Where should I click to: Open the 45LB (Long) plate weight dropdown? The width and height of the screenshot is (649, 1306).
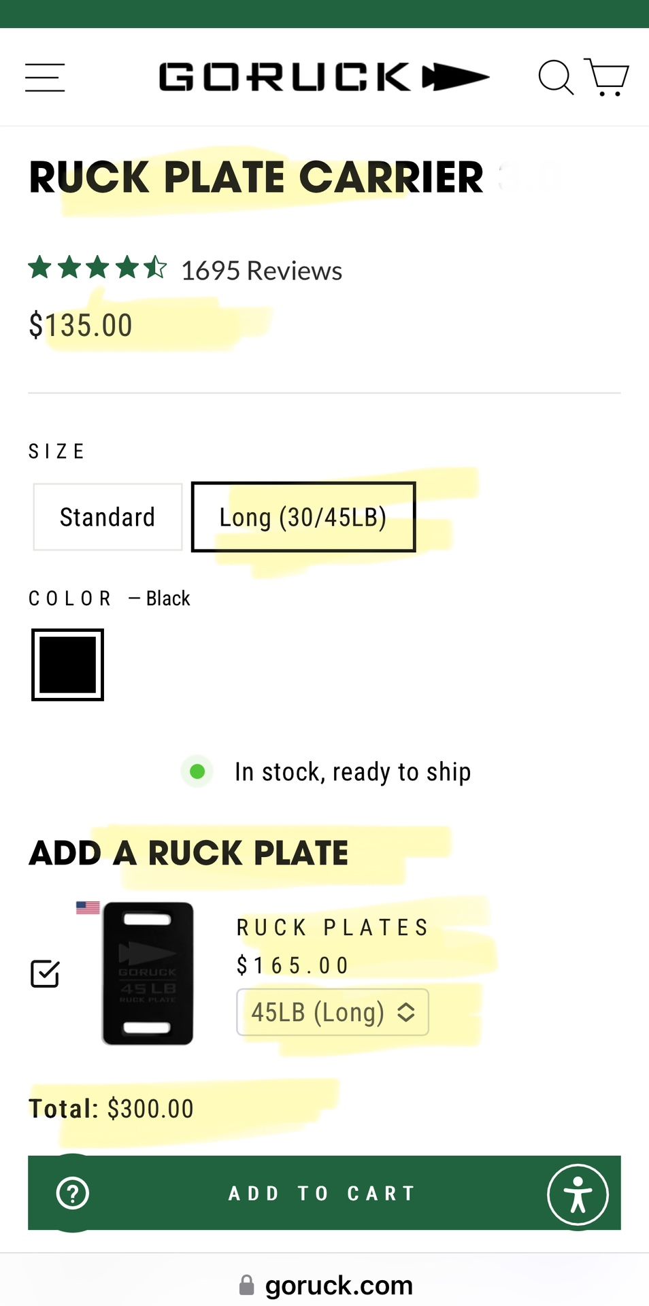[x=333, y=1012]
